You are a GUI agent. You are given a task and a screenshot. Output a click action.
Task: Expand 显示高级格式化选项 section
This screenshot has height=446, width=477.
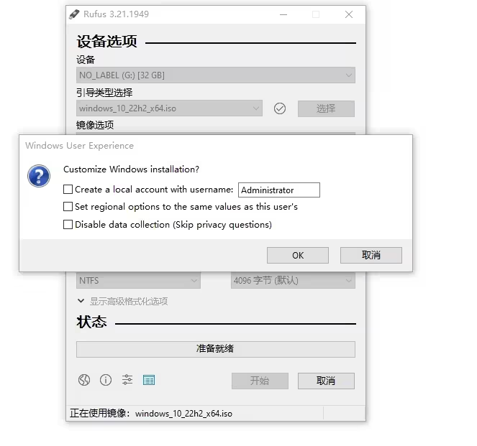click(x=122, y=301)
